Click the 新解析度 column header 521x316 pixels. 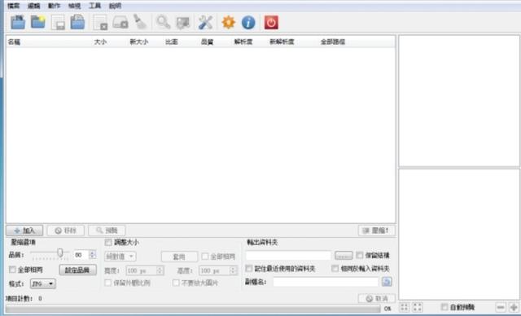pos(282,42)
